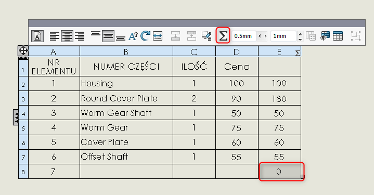
Task: Click the 0.5mm padding input field
Action: tap(244, 36)
